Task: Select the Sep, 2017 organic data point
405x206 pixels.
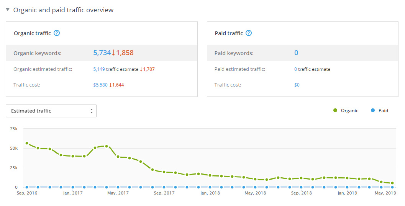Action: click(164, 172)
